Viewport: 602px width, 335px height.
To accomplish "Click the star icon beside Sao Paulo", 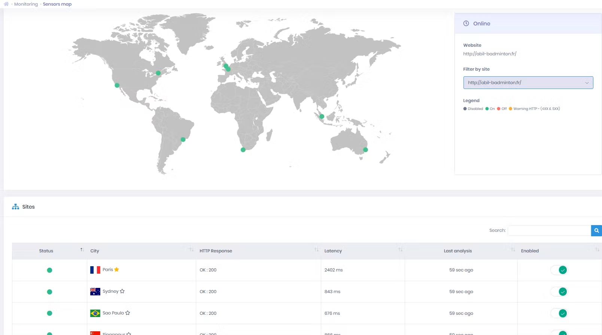I will tap(128, 313).
